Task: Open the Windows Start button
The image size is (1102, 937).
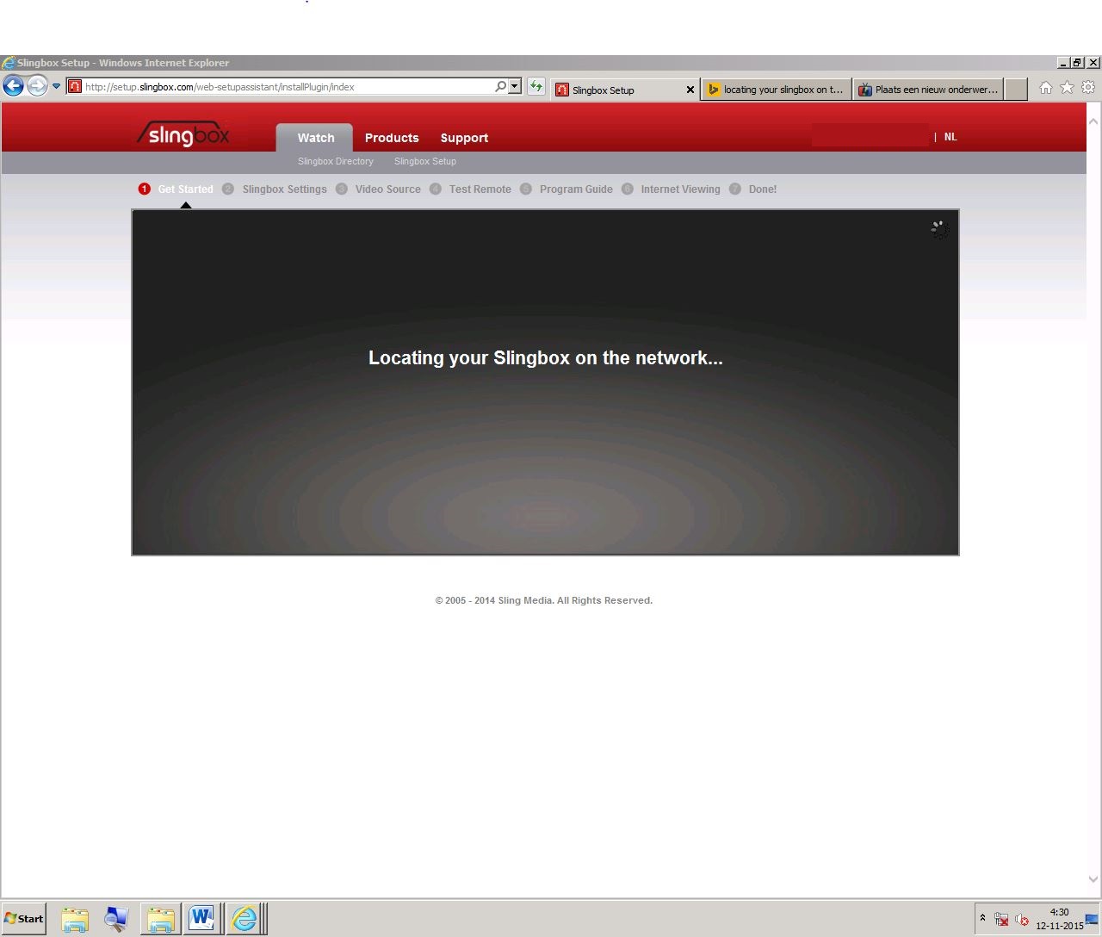Action: pyautogui.click(x=24, y=918)
